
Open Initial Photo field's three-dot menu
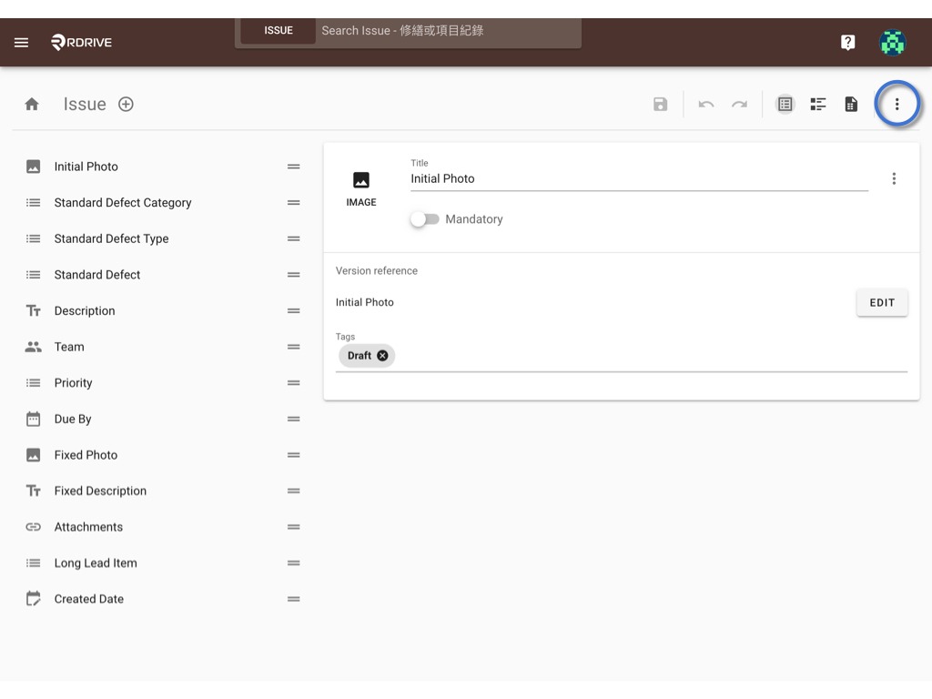click(x=894, y=179)
